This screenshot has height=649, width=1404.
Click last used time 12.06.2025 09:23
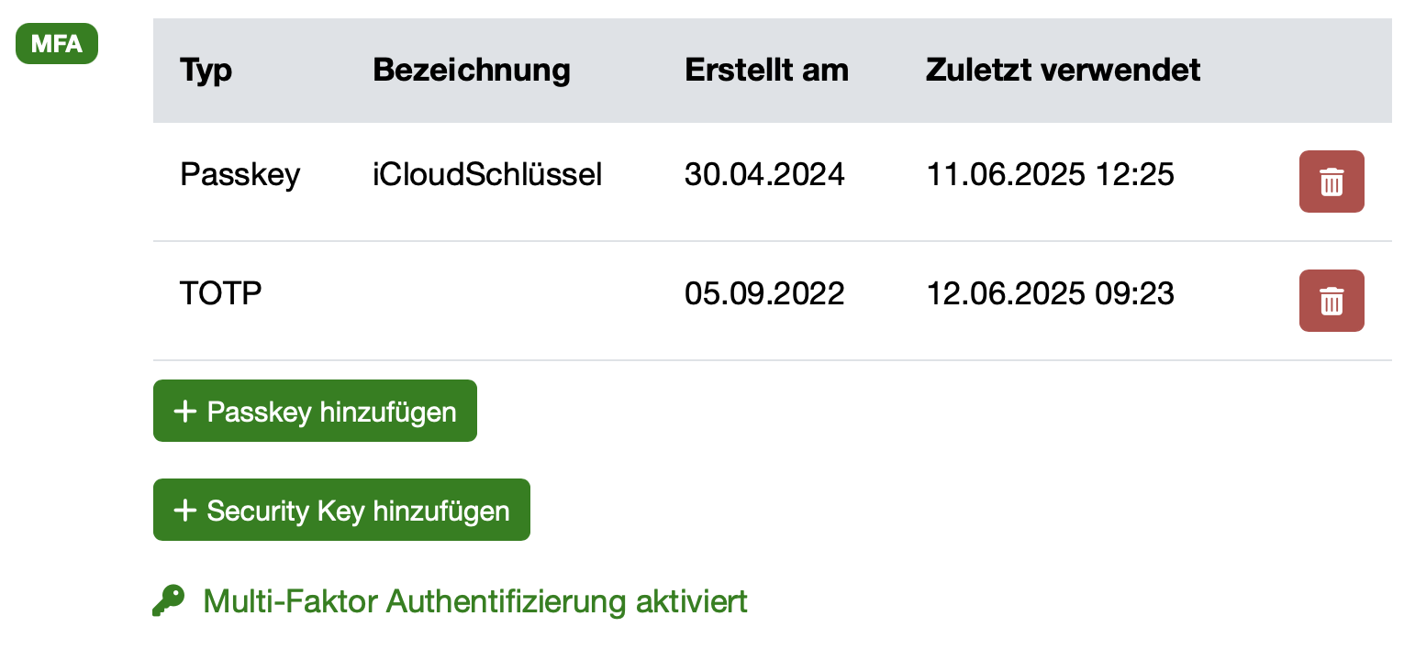tap(1050, 293)
